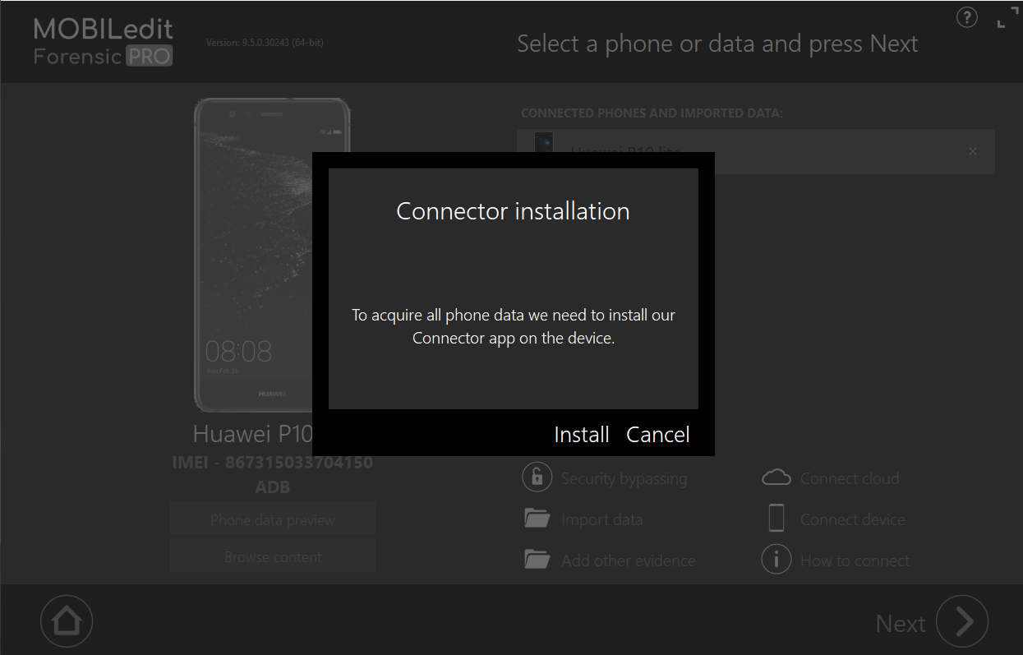Click Install in the Connector installation dialog
The height and width of the screenshot is (655, 1023).
pyautogui.click(x=582, y=435)
